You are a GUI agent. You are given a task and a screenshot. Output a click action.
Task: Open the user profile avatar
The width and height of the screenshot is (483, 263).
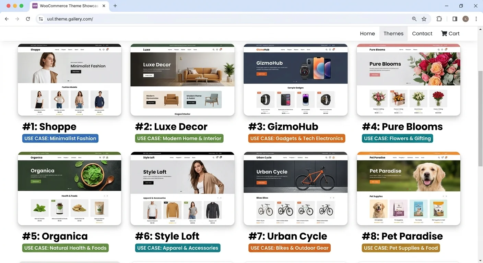click(x=466, y=19)
